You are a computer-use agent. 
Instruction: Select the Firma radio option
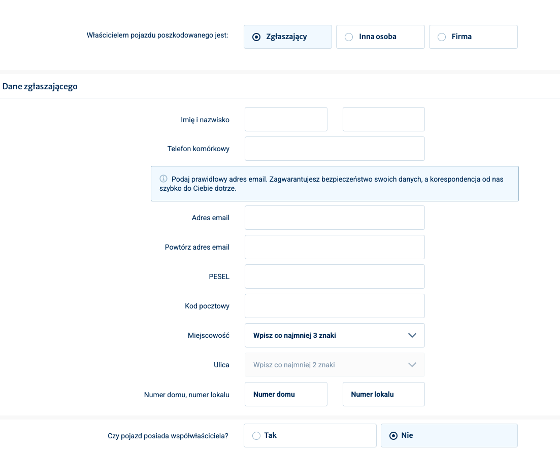pos(473,37)
